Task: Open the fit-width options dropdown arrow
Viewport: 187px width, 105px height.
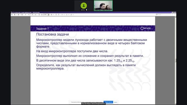Action: [64, 15]
